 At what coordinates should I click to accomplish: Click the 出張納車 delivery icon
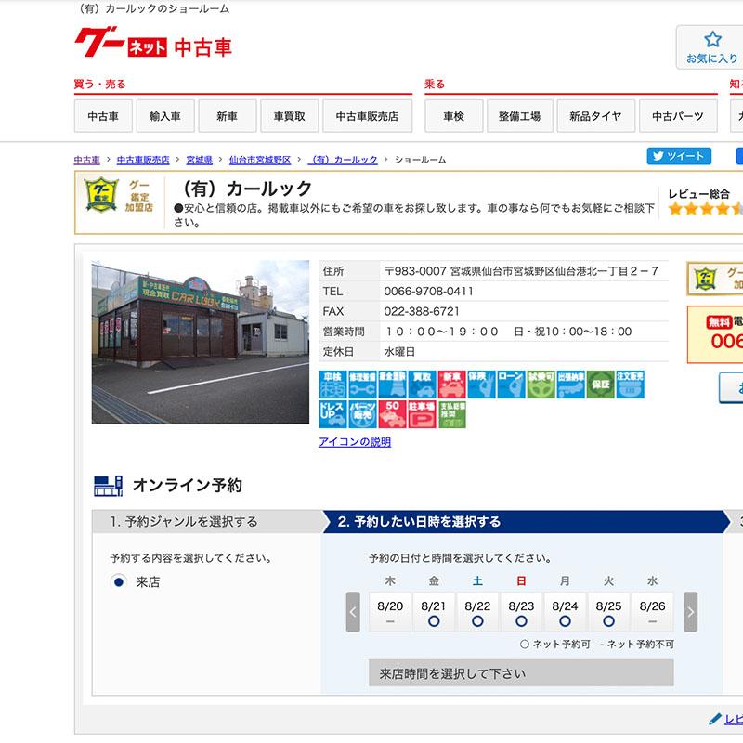coord(570,385)
